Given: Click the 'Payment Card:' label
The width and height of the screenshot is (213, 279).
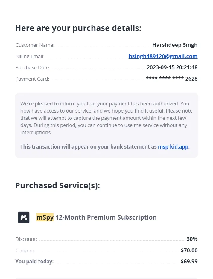Looking at the screenshot, I should point(32,79).
